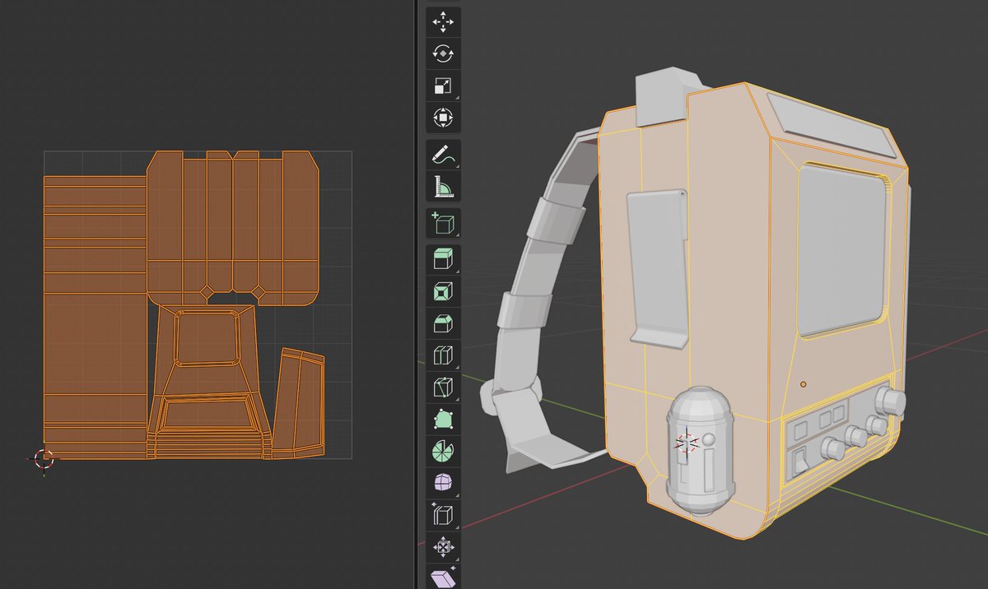
Task: Select the Shrink/Fatten tool
Action: click(x=443, y=545)
